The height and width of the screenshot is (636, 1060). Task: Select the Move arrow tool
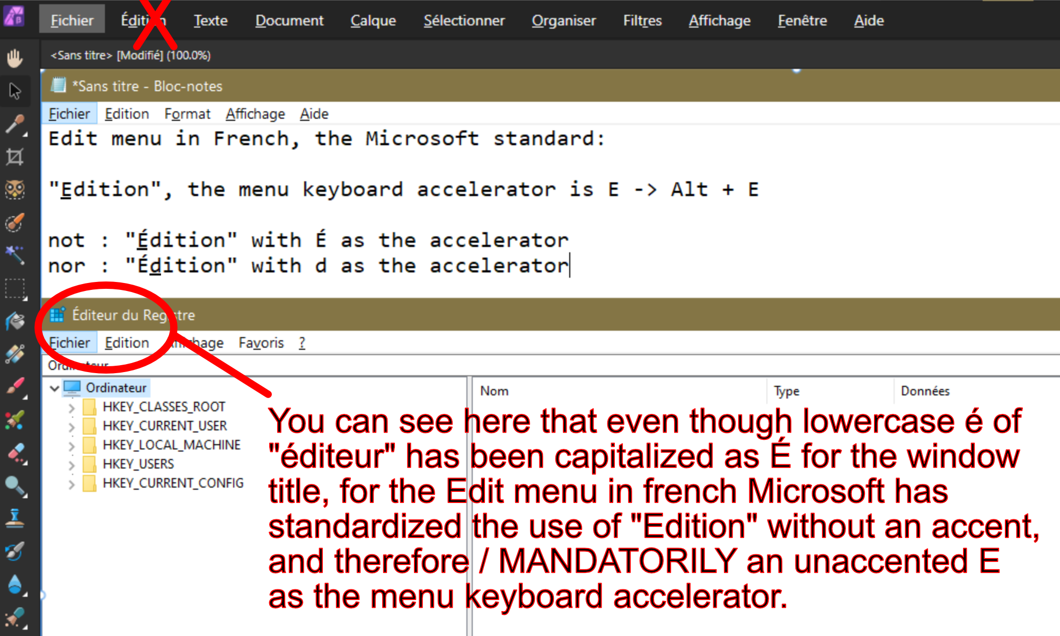click(x=15, y=91)
